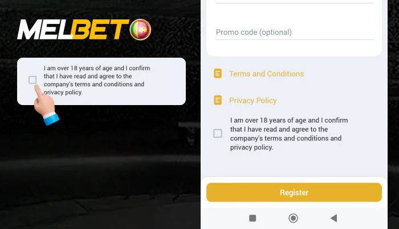Tap the partially visible field above Promo code
Screen dimensions: 399x229
(x=294, y=2)
